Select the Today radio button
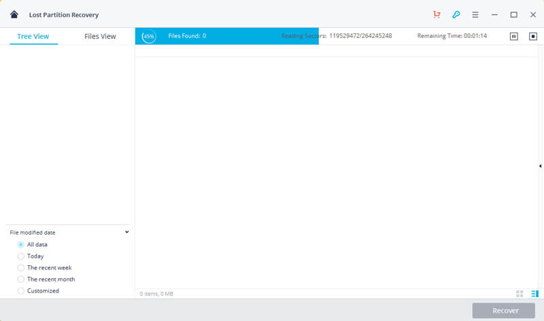Viewport: 544px width, 321px height. [x=21, y=256]
